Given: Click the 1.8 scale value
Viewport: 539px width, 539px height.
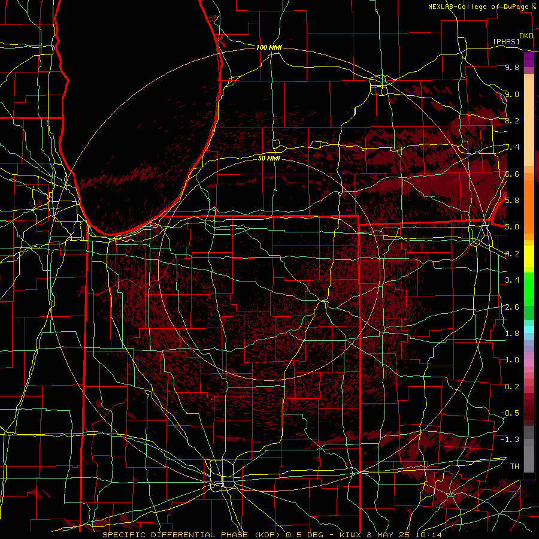Looking at the screenshot, I should tap(512, 334).
